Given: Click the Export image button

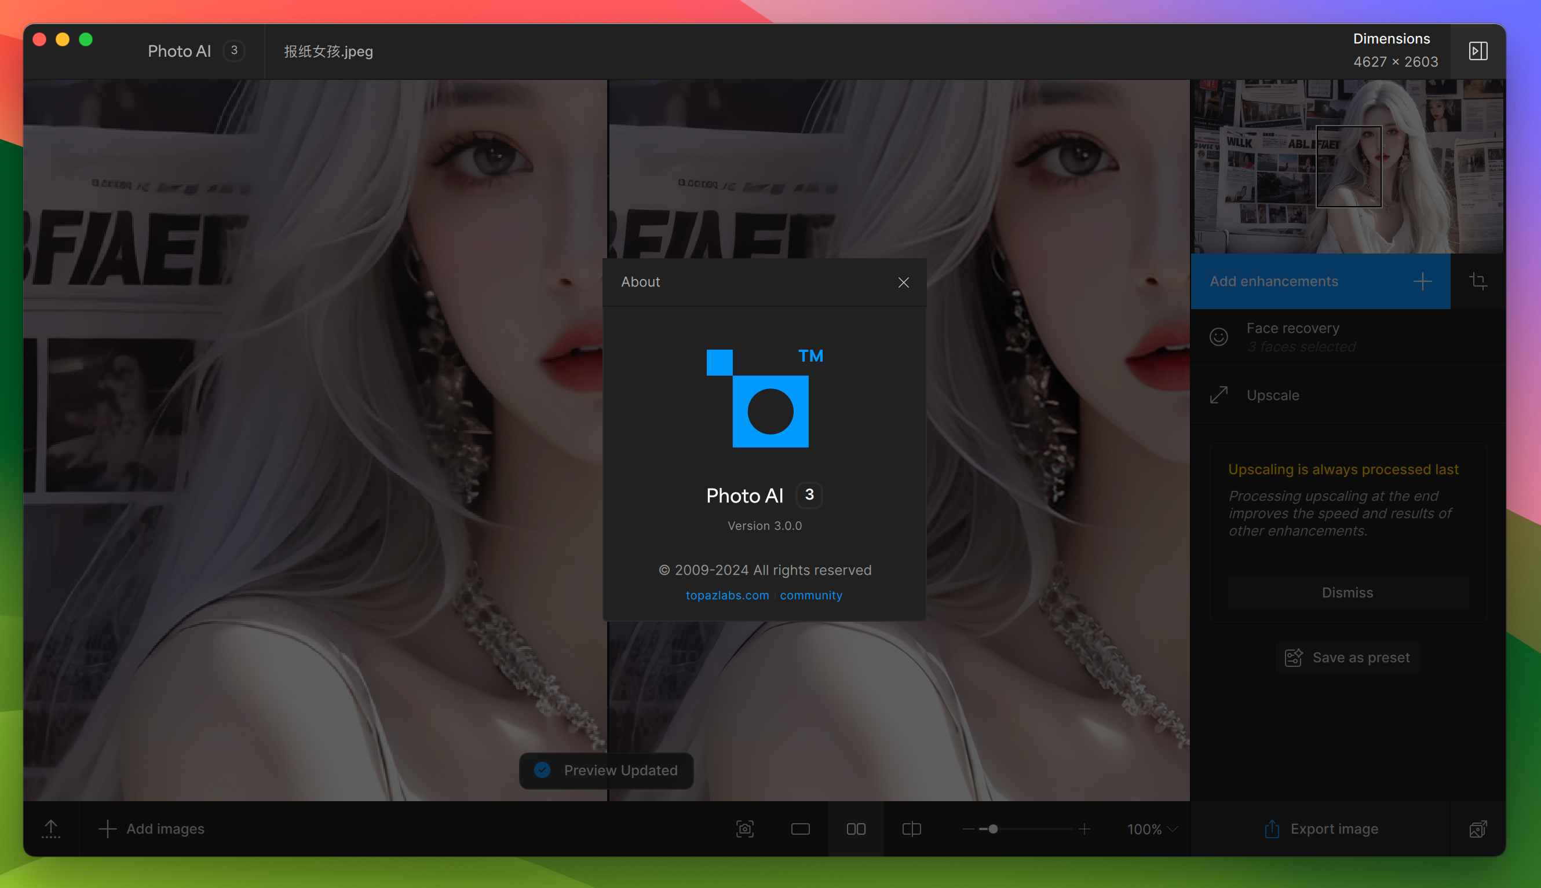Looking at the screenshot, I should point(1321,829).
